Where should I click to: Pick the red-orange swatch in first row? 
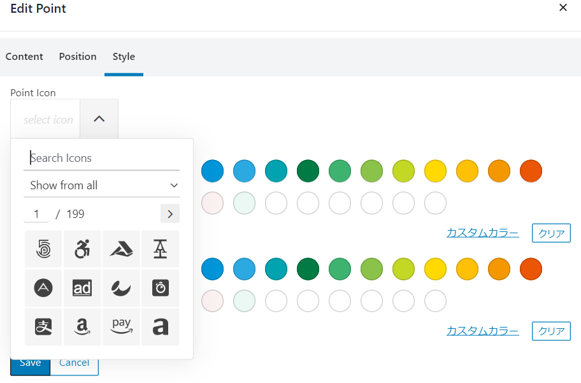531,171
